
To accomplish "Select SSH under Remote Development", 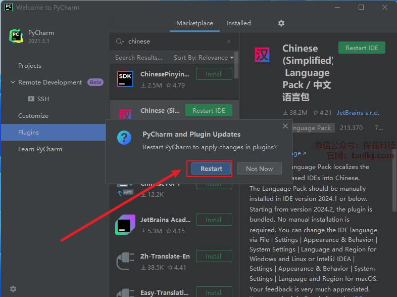I will pos(43,99).
